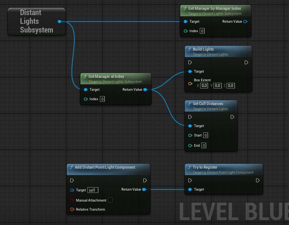Click Target pin on Add Distant Point Light Component
This screenshot has width=289, height=225.
(72, 190)
